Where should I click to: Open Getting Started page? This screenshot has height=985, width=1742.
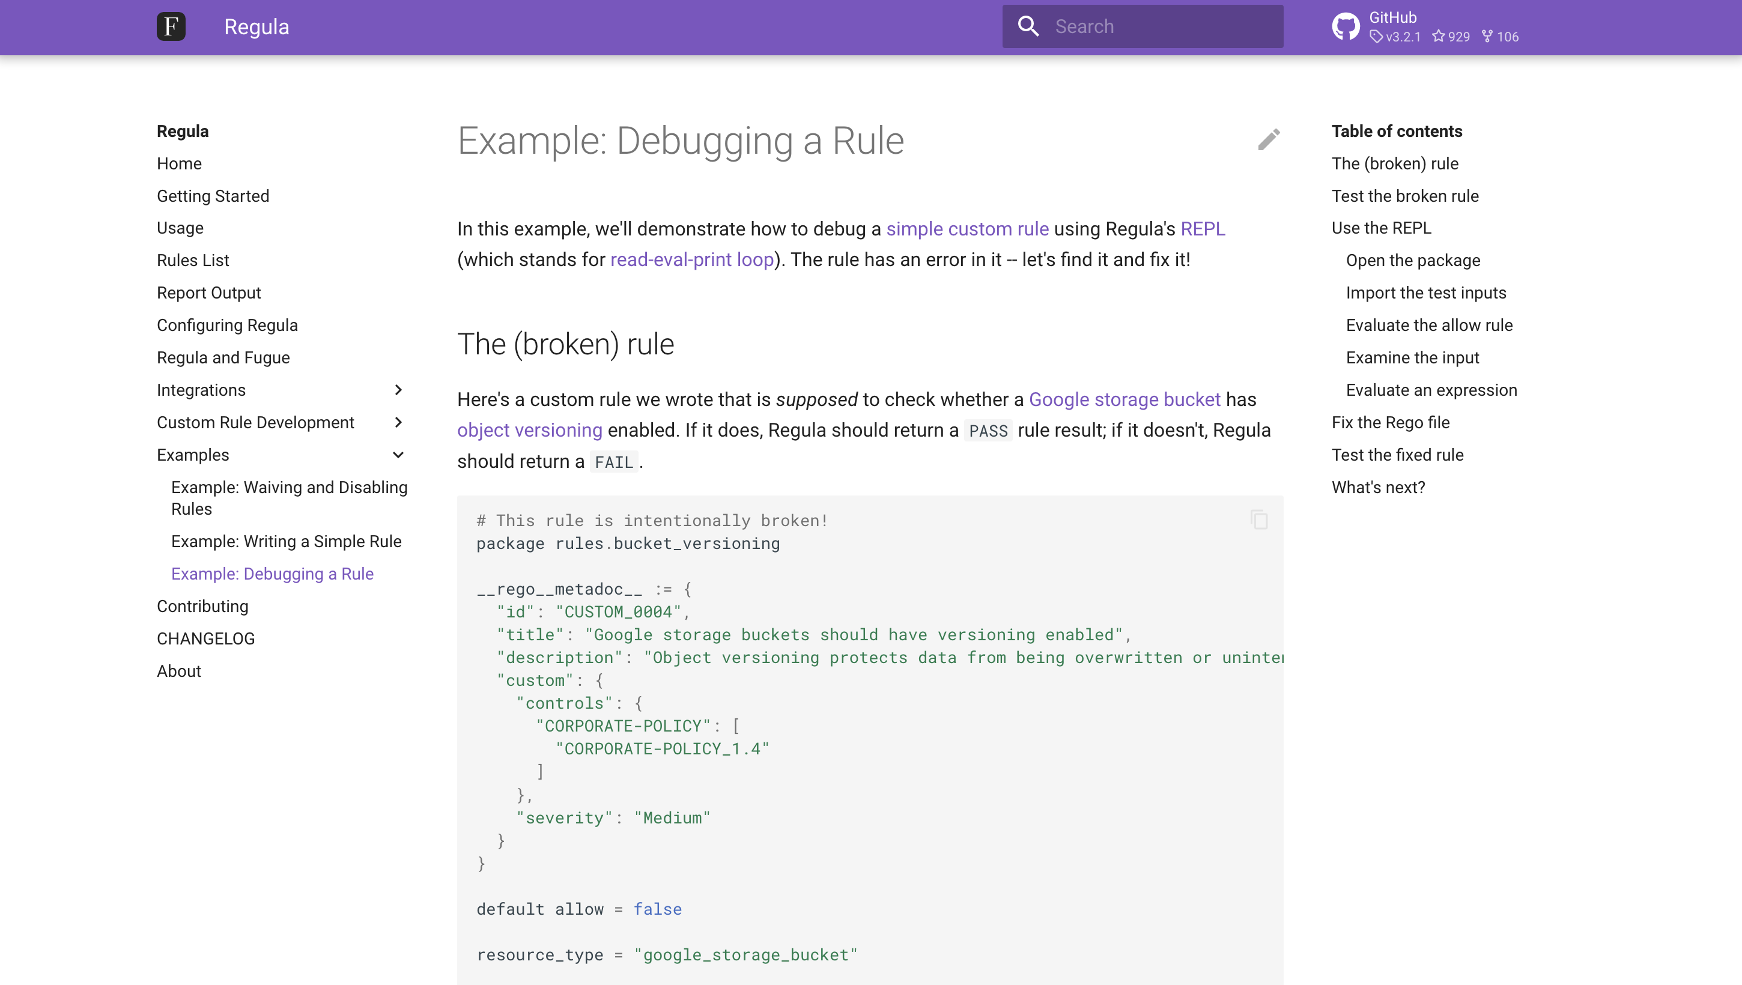(213, 196)
